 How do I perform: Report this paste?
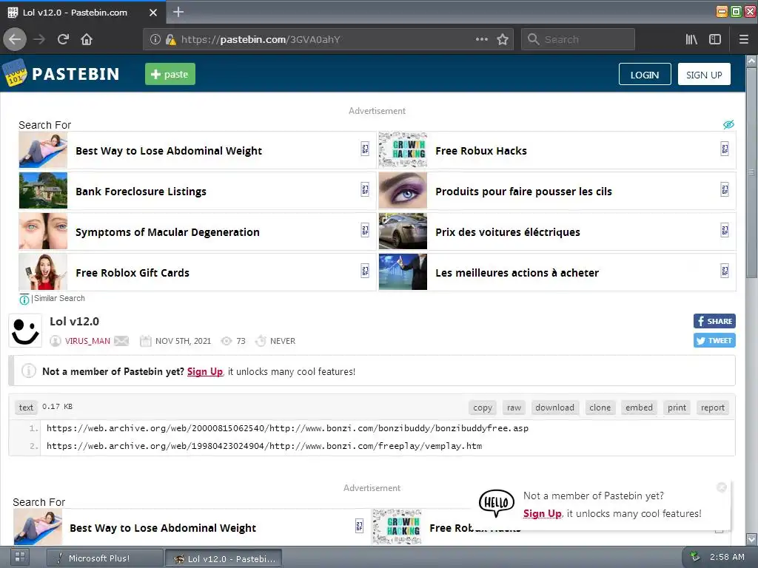click(x=713, y=408)
